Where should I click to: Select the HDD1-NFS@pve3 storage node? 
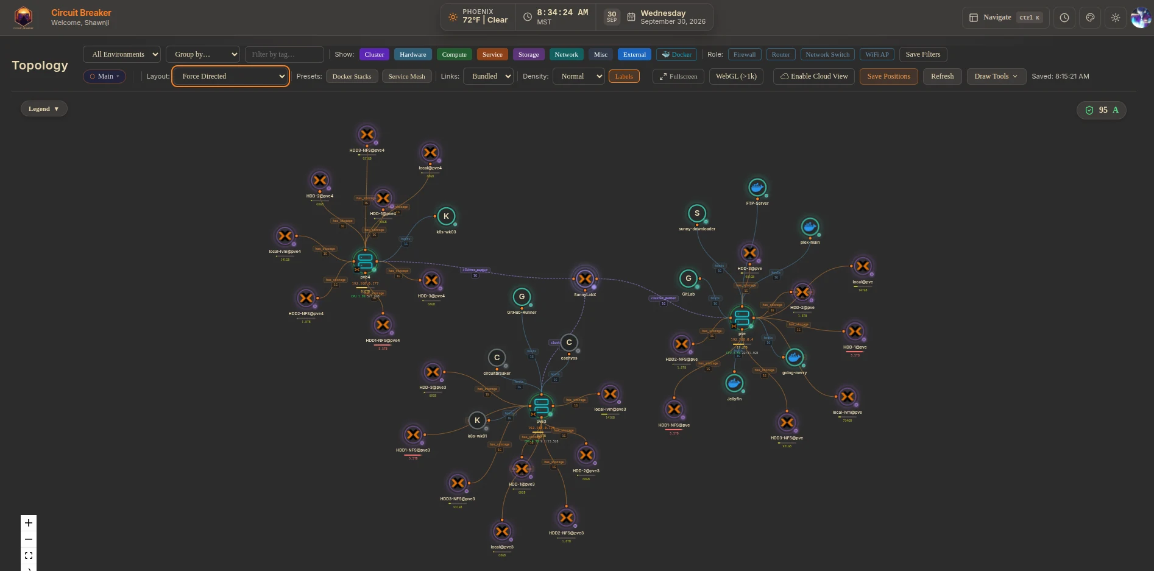(413, 434)
